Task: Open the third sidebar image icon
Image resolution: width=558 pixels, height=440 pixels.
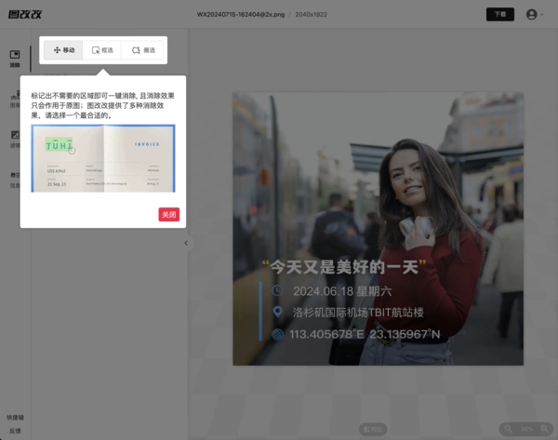Action: (x=15, y=138)
